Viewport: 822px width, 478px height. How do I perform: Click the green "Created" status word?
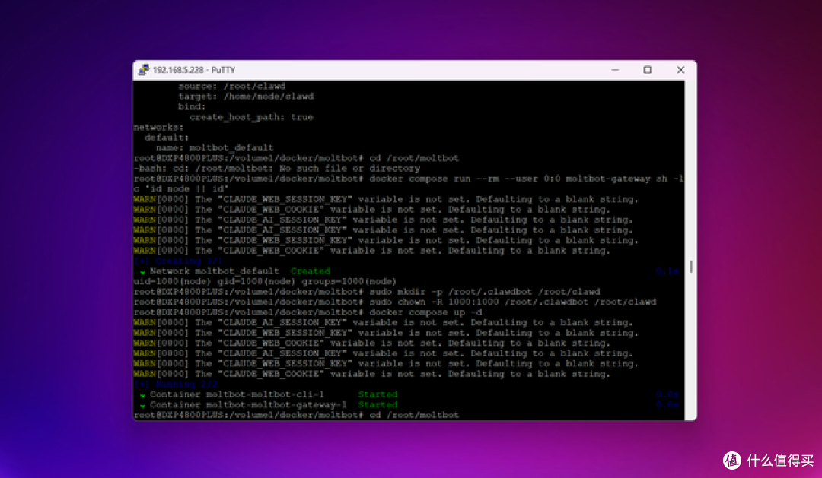coord(311,271)
